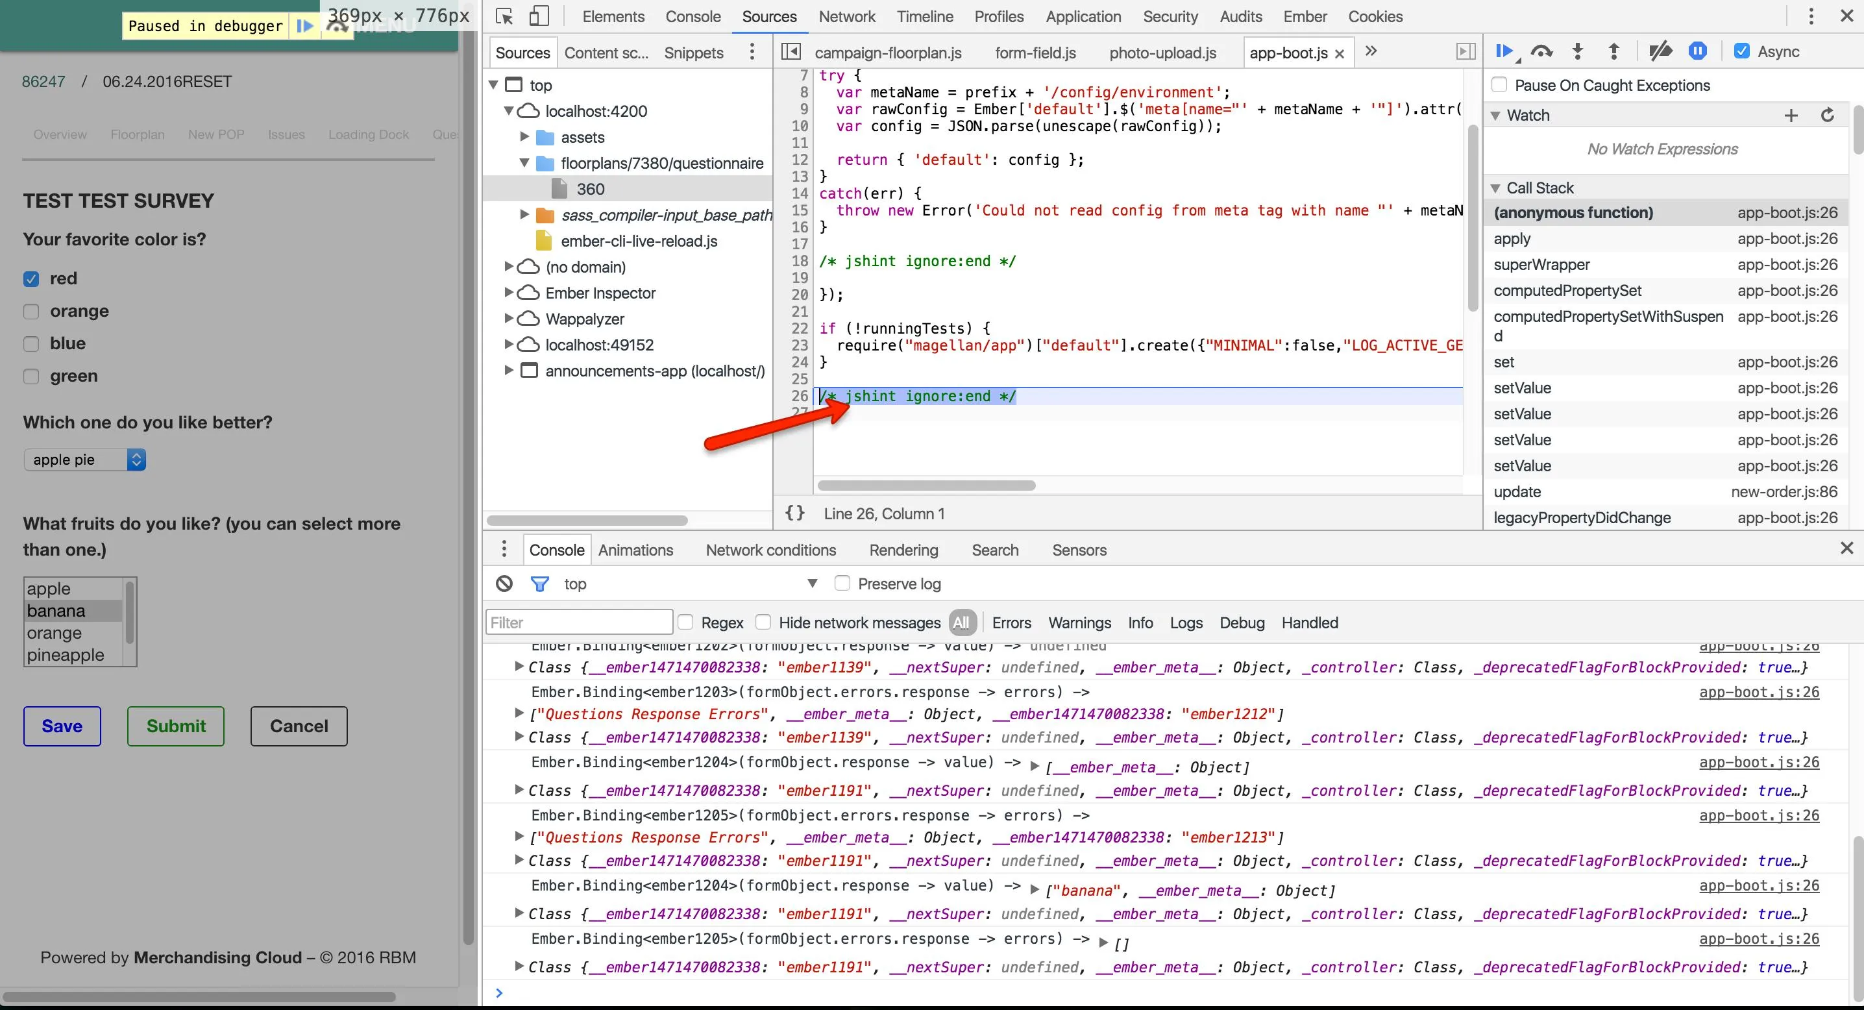The width and height of the screenshot is (1864, 1010).
Task: Expand the assets folder in tree
Action: (524, 137)
